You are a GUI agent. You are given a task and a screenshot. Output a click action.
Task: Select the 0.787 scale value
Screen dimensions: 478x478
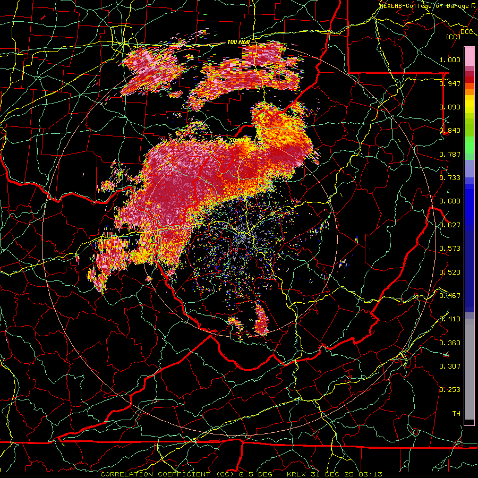(x=450, y=154)
